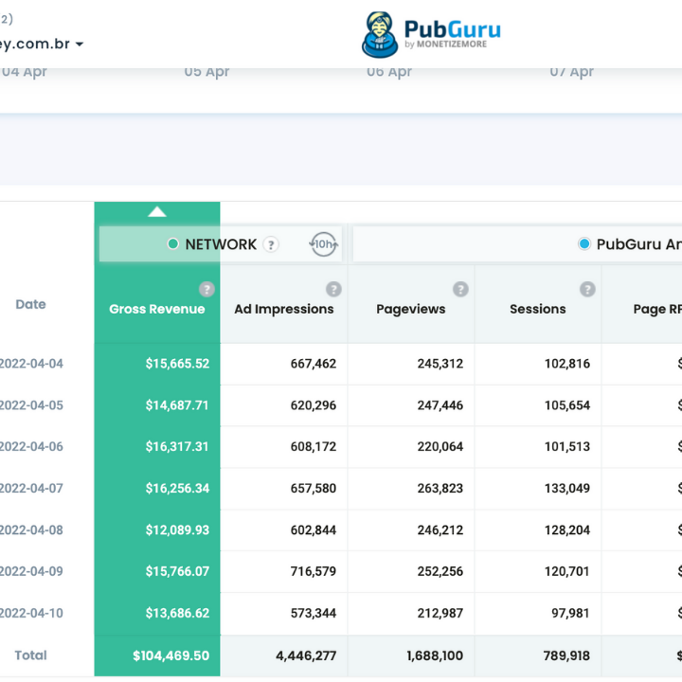The image size is (682, 682).
Task: Click the $15,665.52 revenue cell
Action: click(177, 364)
